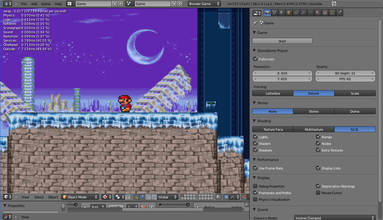Open the Select menu in 3D view
This screenshot has height=220, width=383.
39,197
